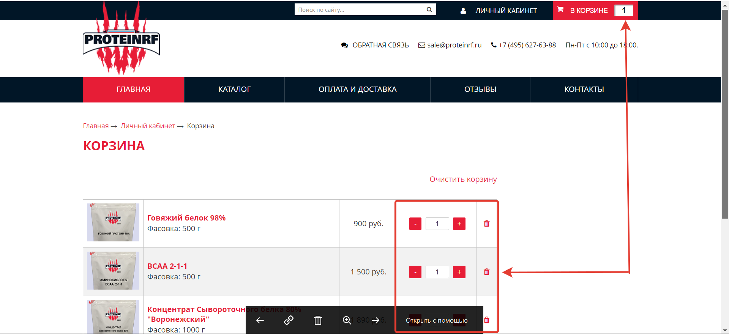Click the search magnifier icon
This screenshot has width=729, height=334.
[429, 9]
